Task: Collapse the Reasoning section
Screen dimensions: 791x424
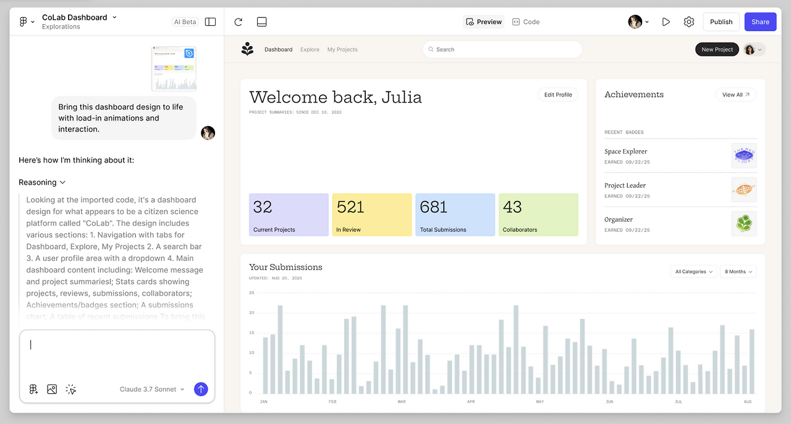Action: [42, 182]
